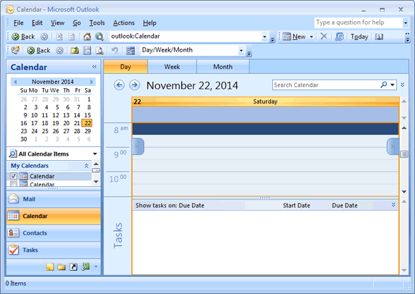This screenshot has width=415, height=294.
Task: Click the Type a question for help box
Action: point(359,23)
